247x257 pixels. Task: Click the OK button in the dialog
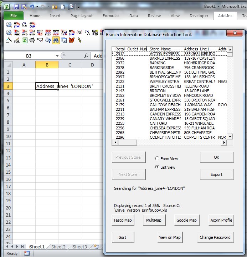[x=217, y=157]
